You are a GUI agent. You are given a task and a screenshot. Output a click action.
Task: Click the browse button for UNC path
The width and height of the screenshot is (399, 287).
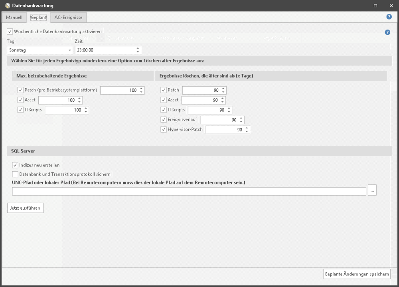372,191
